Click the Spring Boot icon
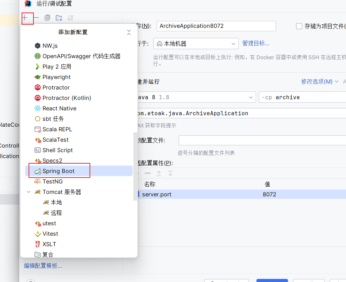The image size is (346, 282). pyautogui.click(x=38, y=171)
